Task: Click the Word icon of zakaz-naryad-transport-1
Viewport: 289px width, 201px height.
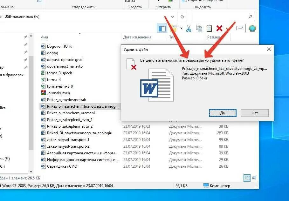Action: click(x=43, y=139)
